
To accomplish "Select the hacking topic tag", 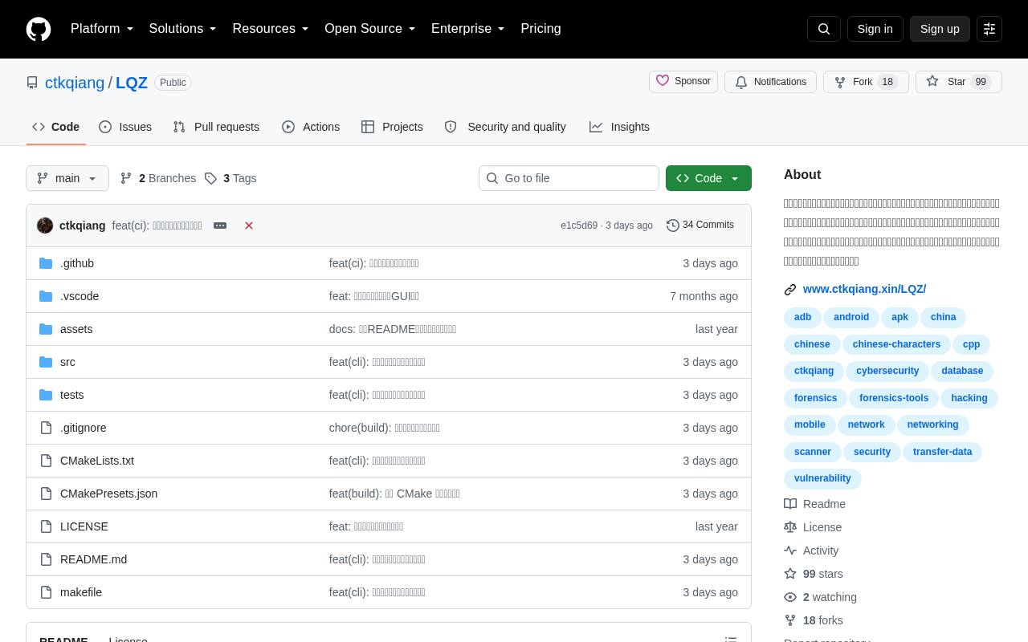I will 969,398.
